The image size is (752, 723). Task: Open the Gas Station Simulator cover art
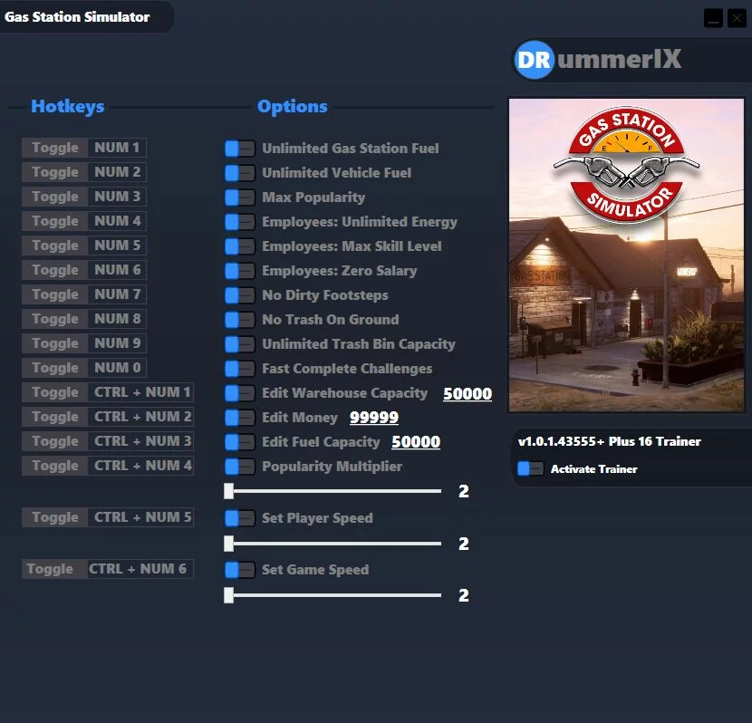pyautogui.click(x=626, y=255)
